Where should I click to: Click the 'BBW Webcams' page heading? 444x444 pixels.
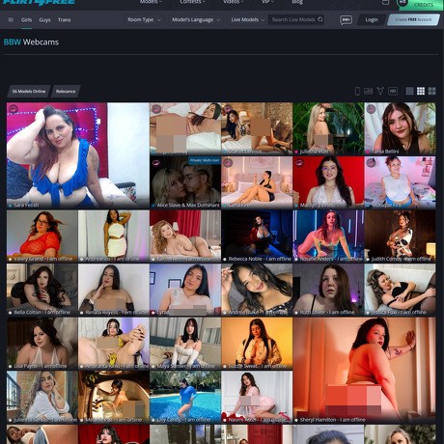tap(31, 42)
